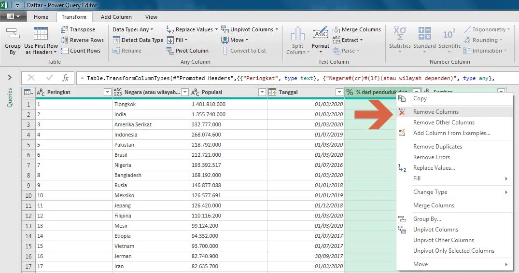Choose Unpivot Other Columns

454,240
